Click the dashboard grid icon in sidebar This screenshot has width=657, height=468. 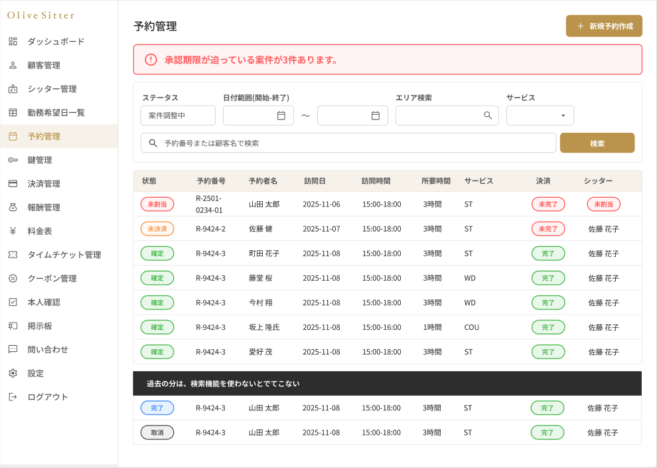pos(13,41)
